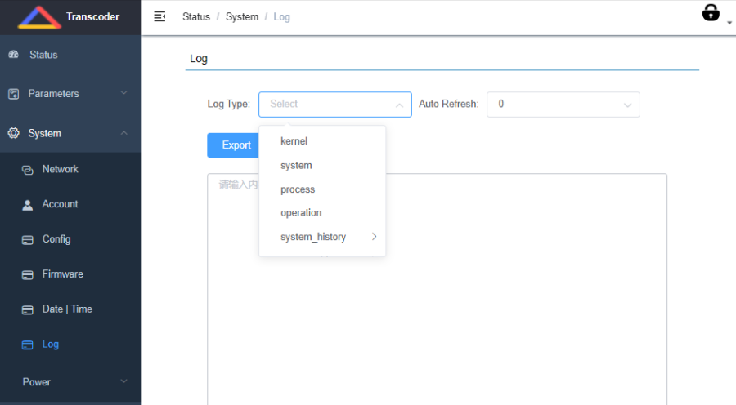Click the lock icon in top right

pos(711,13)
